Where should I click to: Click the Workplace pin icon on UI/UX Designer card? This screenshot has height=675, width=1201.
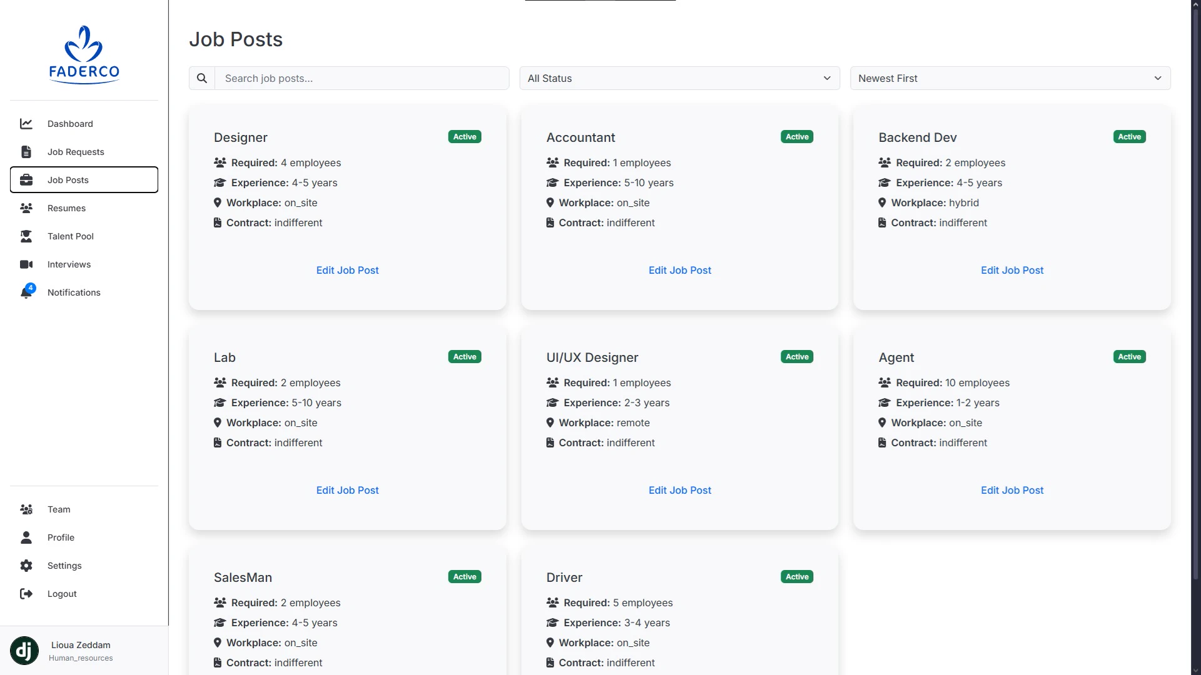coord(550,422)
